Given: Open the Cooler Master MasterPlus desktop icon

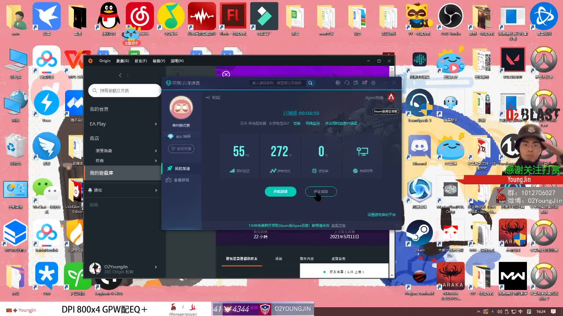Looking at the screenshot, I should (x=450, y=192).
